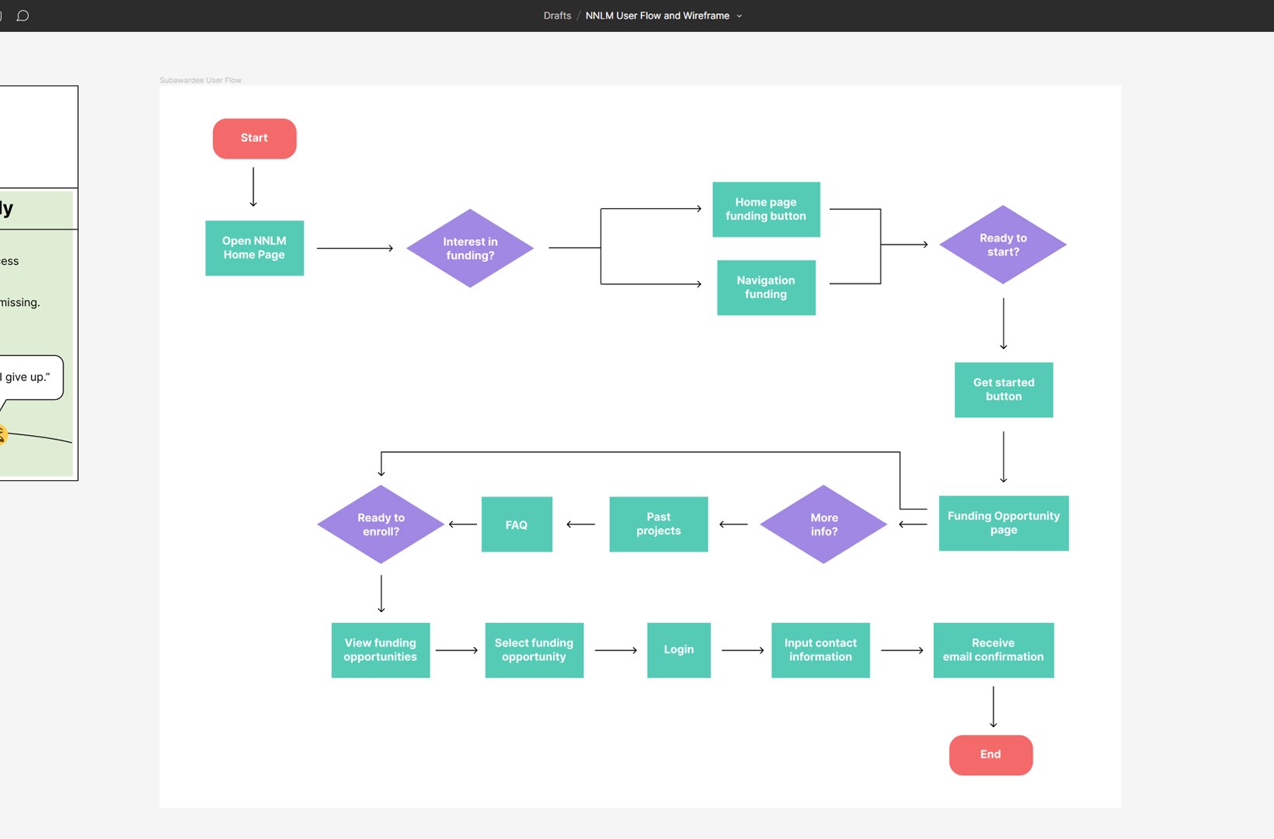Click the "give up." speech bubble
The image size is (1274, 839).
30,378
